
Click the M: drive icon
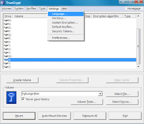tap(6, 20)
